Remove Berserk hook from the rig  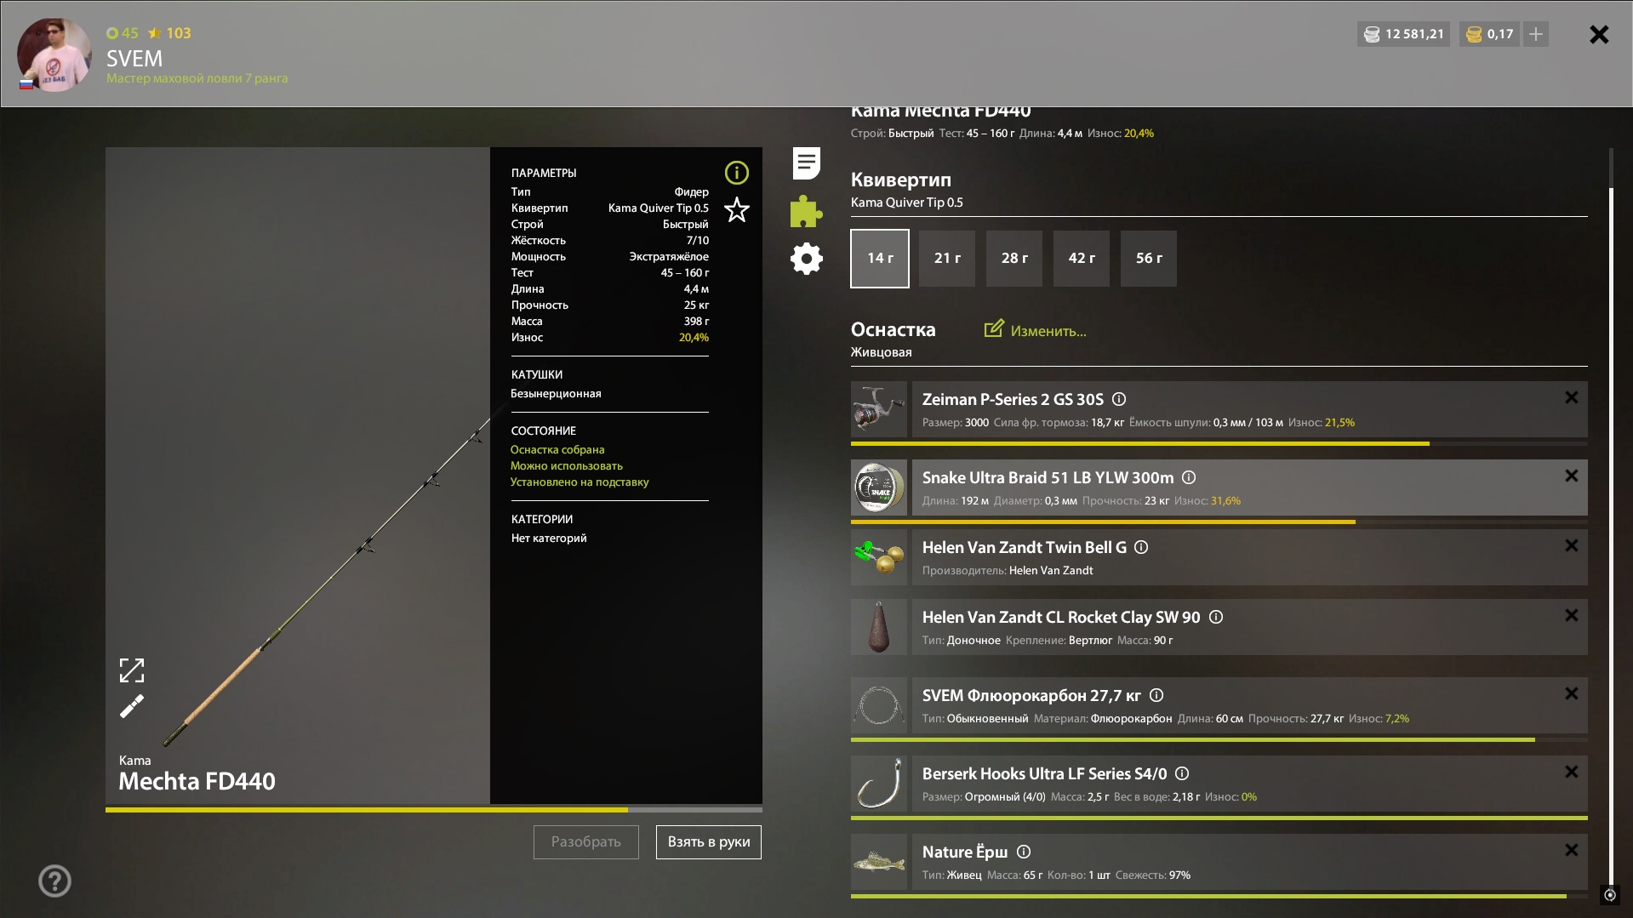click(x=1571, y=772)
